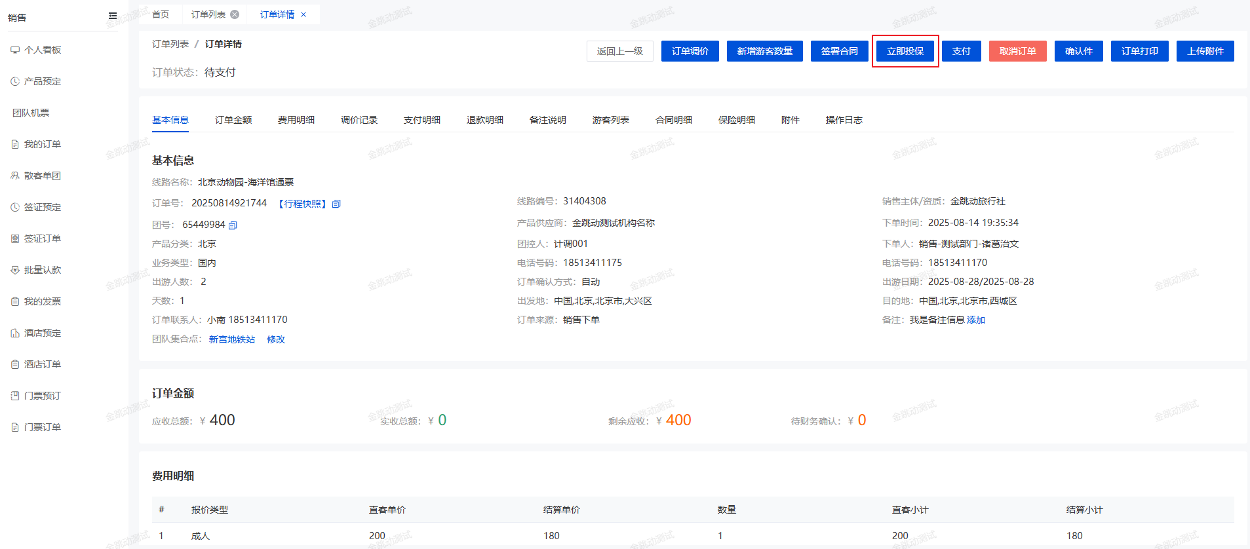Image resolution: width=1250 pixels, height=549 pixels.
Task: Navigate to 酒店预定 in sidebar
Action: pyautogui.click(x=43, y=333)
